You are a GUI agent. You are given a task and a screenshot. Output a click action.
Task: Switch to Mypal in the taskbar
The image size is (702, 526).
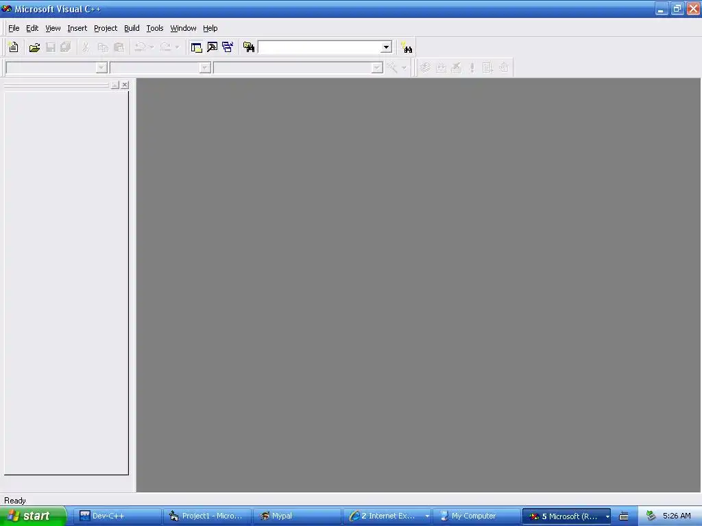tap(297, 516)
